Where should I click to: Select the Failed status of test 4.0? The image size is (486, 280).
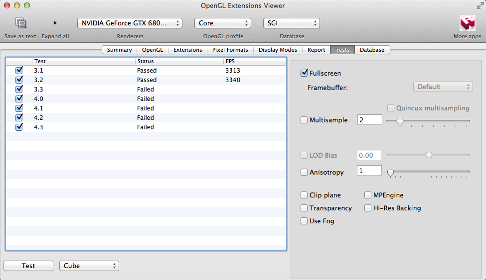[x=146, y=98]
